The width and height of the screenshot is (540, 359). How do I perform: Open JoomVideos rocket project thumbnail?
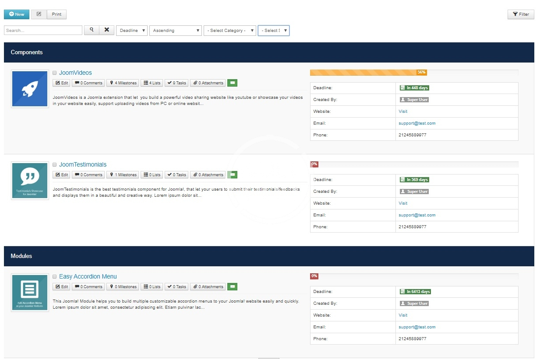coord(30,89)
